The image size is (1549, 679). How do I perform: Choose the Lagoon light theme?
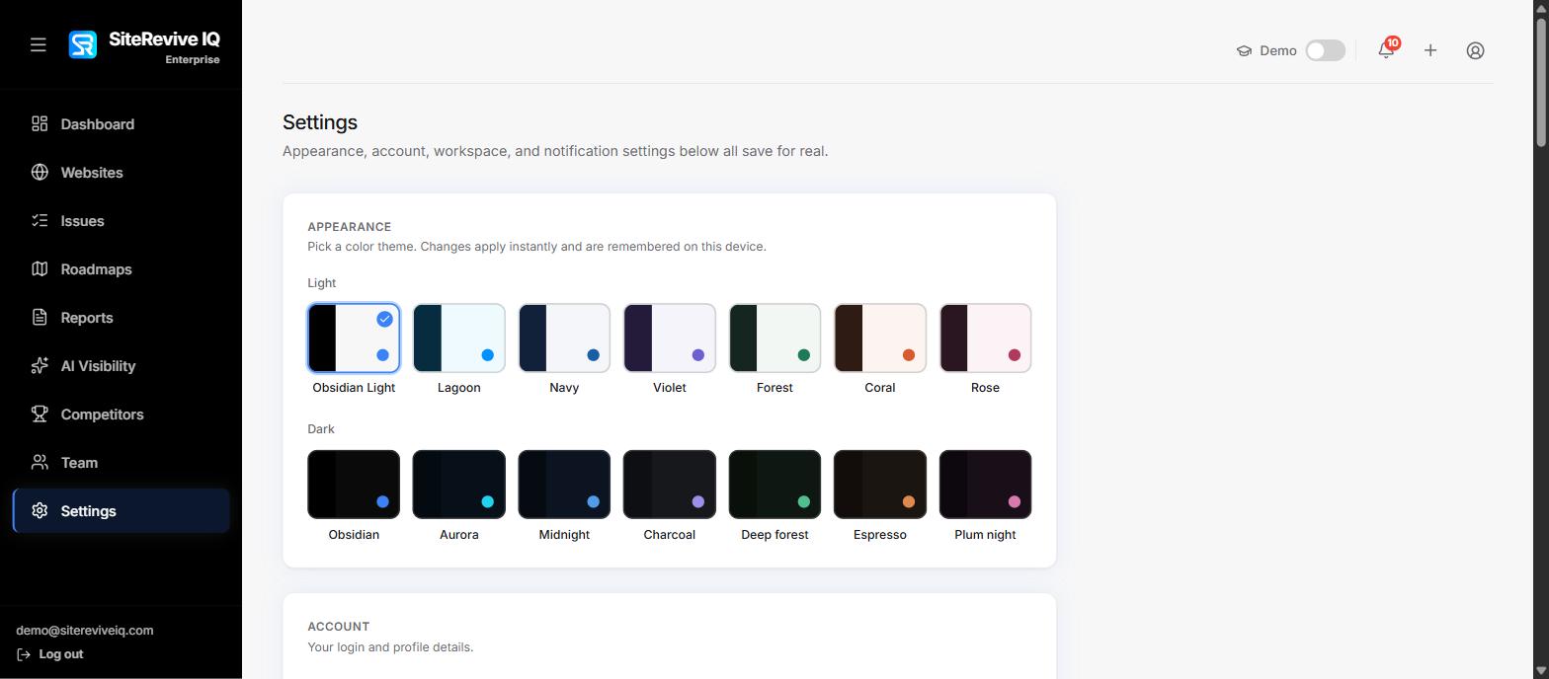point(458,338)
